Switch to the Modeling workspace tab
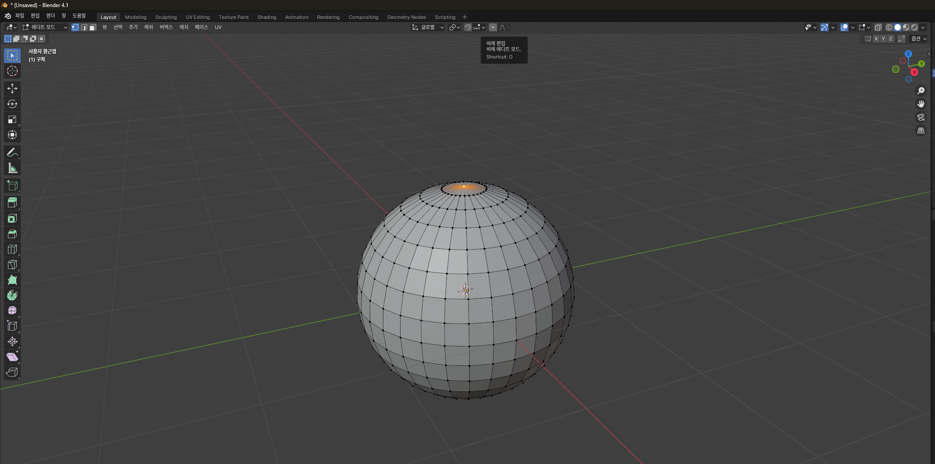 coord(136,17)
